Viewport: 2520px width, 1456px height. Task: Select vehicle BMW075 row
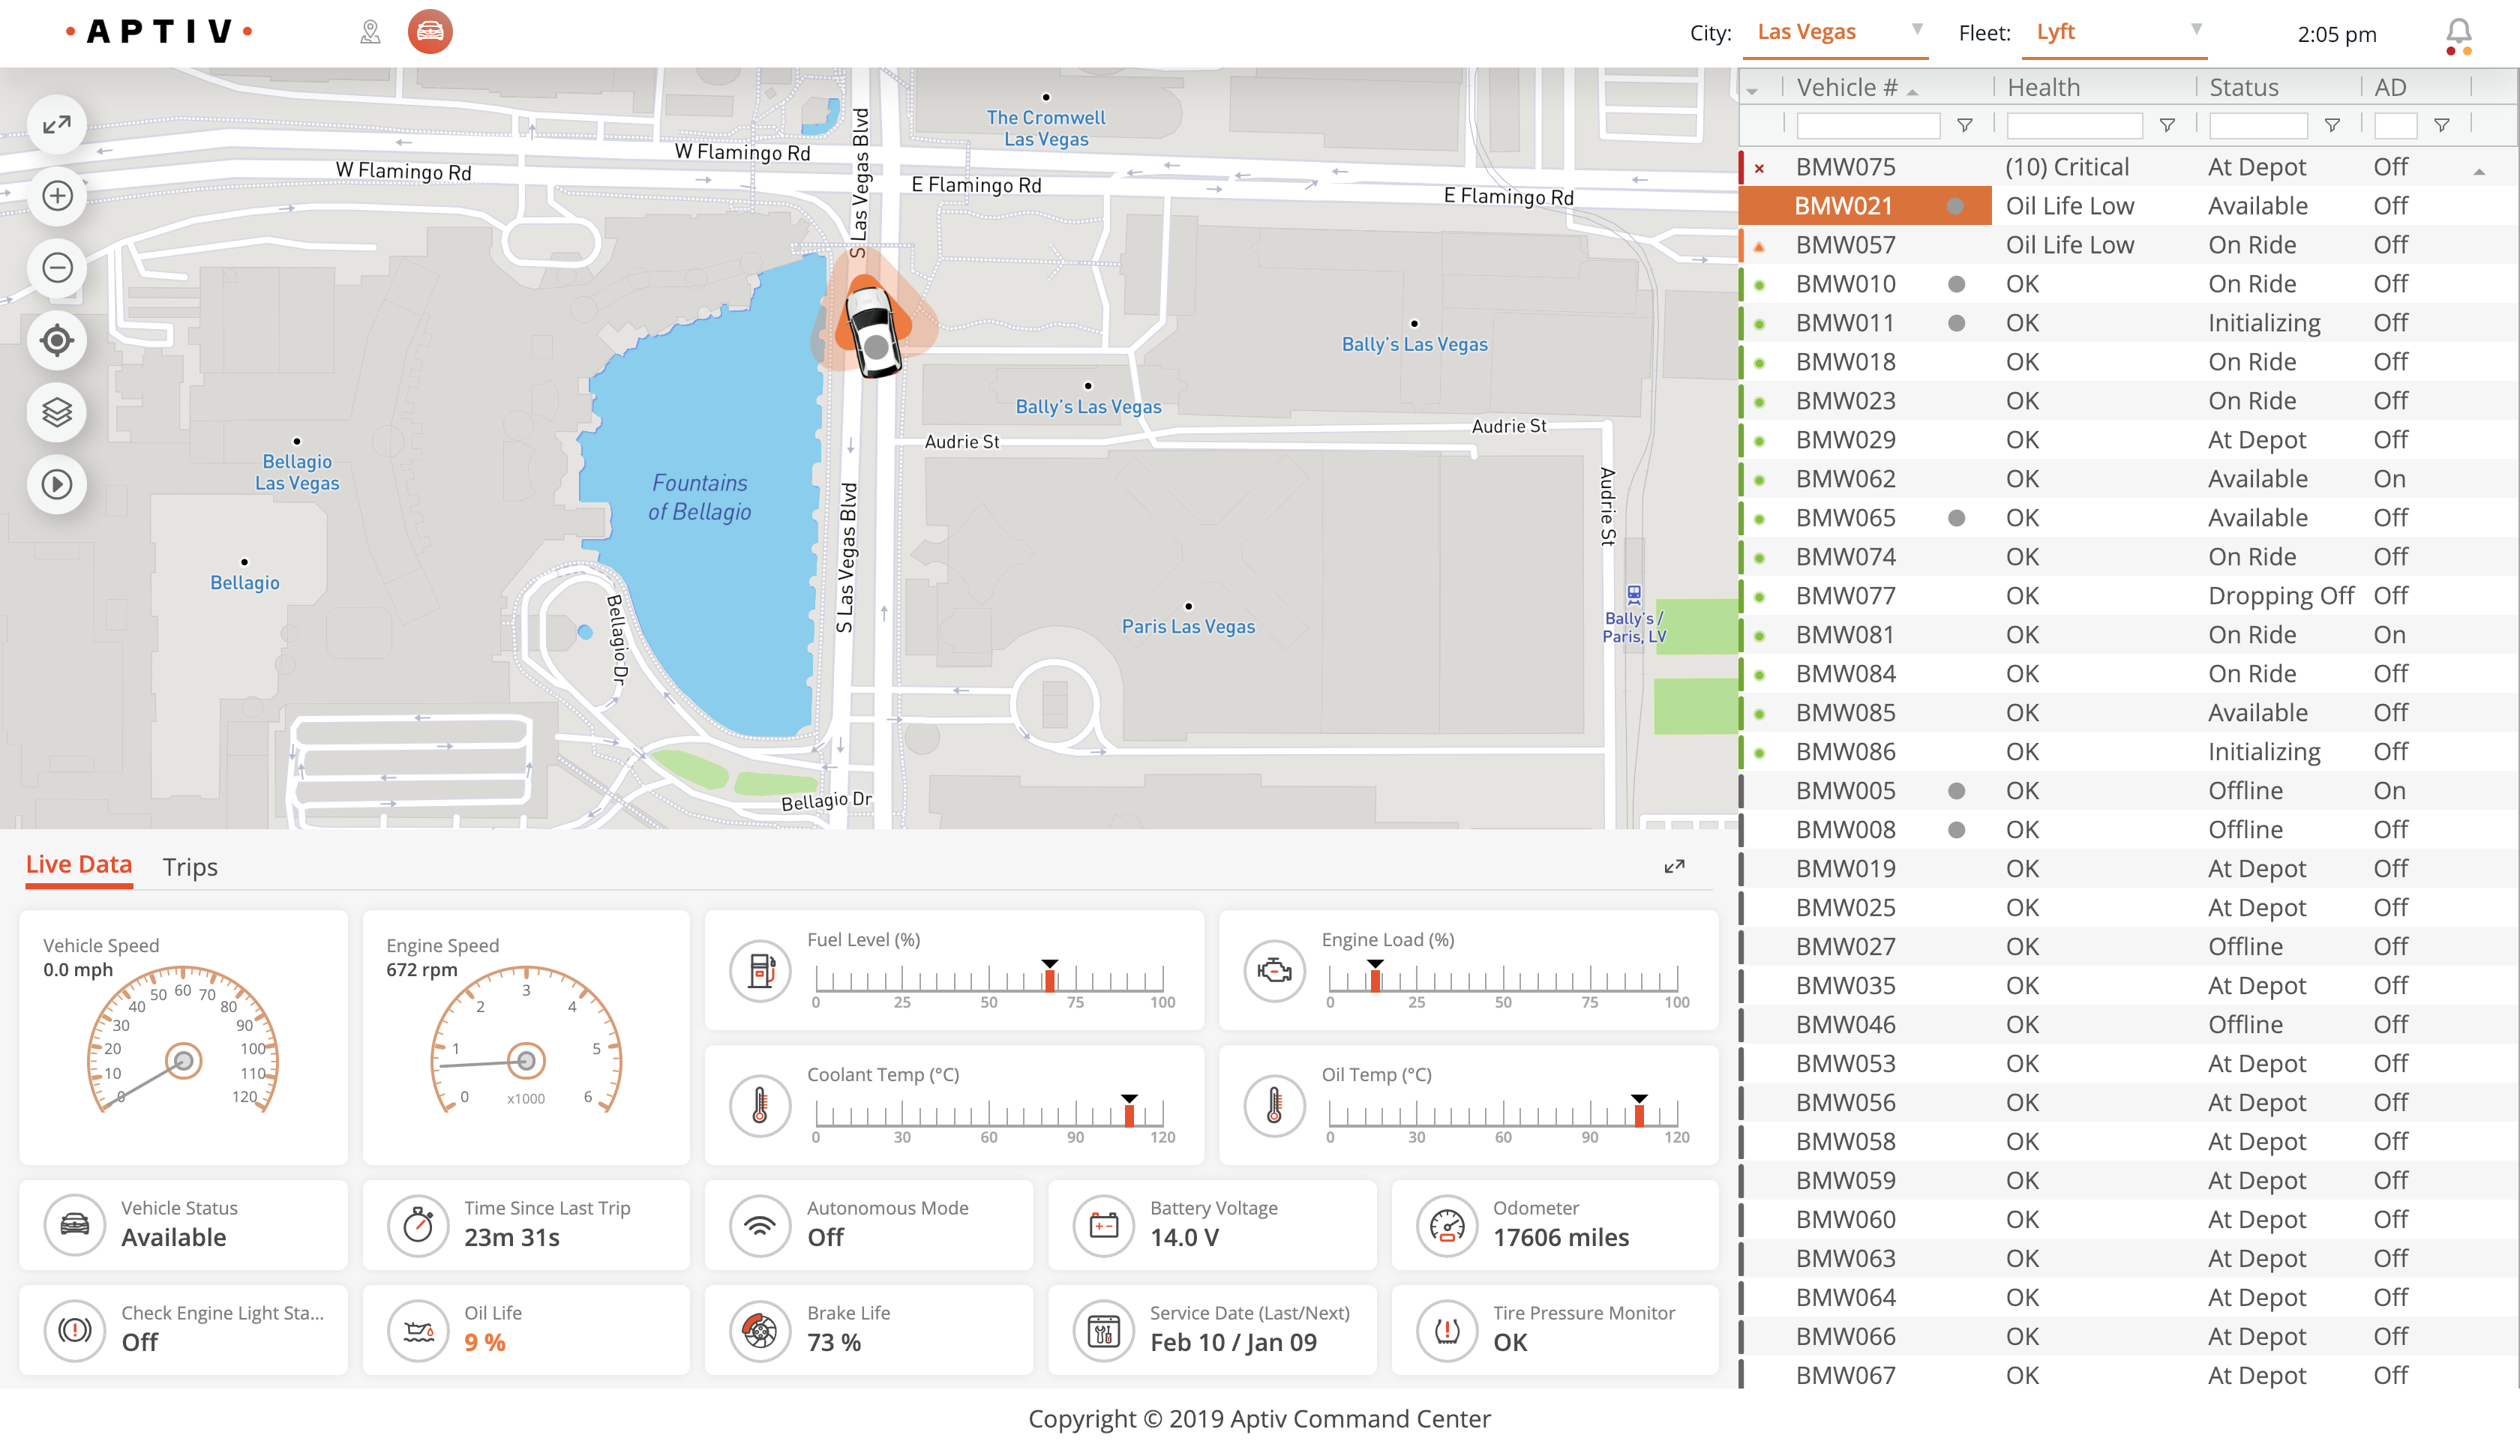point(1846,167)
